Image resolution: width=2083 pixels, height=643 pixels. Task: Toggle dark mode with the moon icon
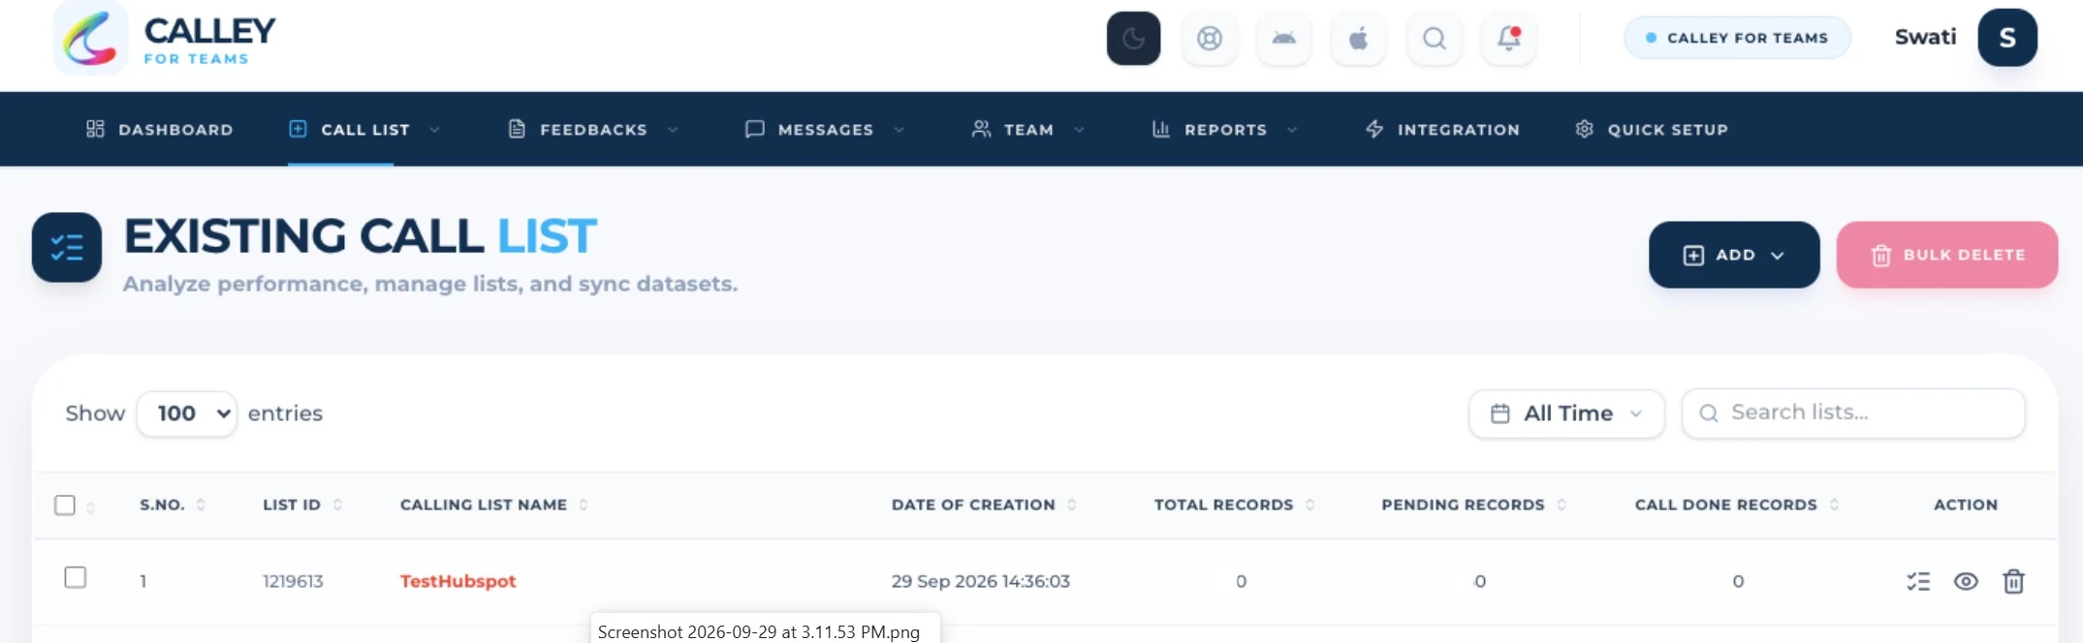tap(1133, 39)
